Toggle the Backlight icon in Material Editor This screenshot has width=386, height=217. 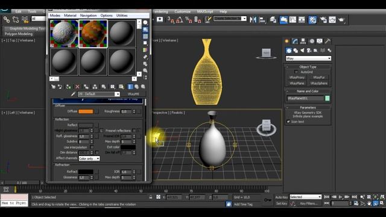pyautogui.click(x=145, y=30)
